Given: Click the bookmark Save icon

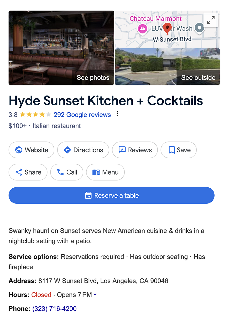Looking at the screenshot, I should point(172,150).
